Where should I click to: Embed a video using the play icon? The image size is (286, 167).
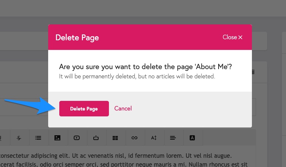77,138
